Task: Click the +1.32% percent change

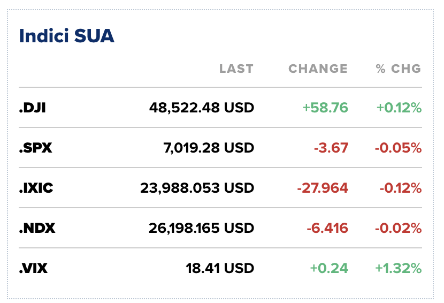Action: click(x=399, y=269)
